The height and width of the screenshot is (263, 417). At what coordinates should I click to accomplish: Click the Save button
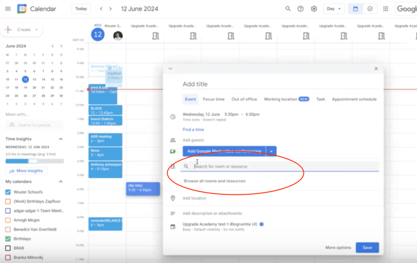pyautogui.click(x=367, y=248)
